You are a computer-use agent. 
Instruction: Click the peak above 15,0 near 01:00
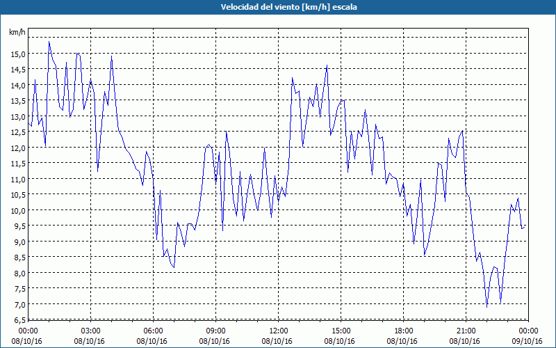[x=49, y=42]
